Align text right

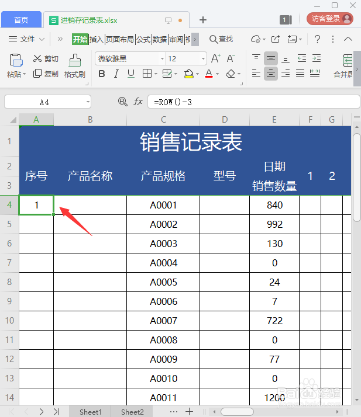click(x=286, y=74)
